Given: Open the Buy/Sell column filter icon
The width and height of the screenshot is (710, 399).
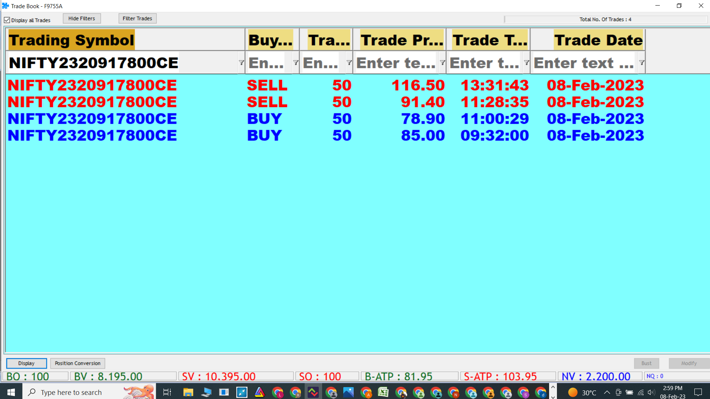Looking at the screenshot, I should (296, 63).
